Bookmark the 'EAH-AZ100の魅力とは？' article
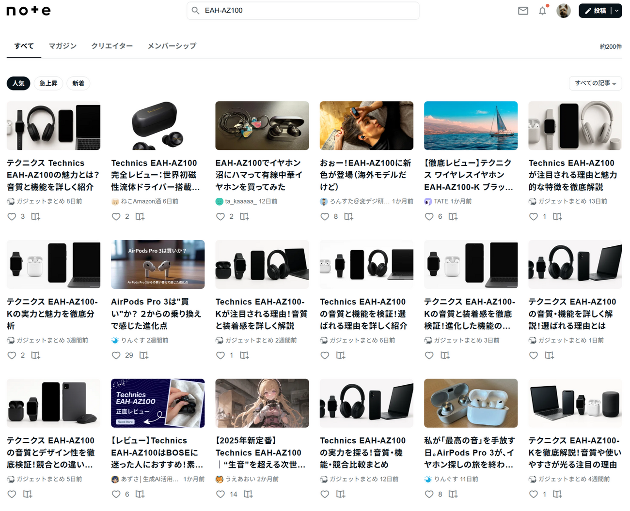The image size is (630, 511). coord(35,217)
